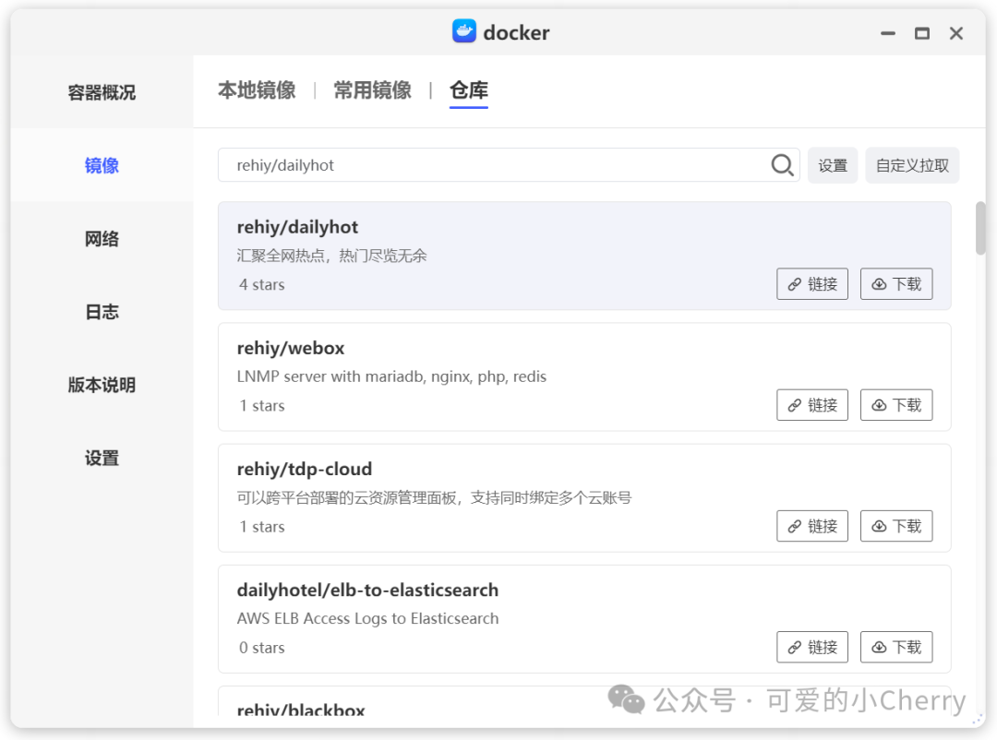Open 设置 in the left sidebar
This screenshot has width=997, height=740.
[x=102, y=459]
